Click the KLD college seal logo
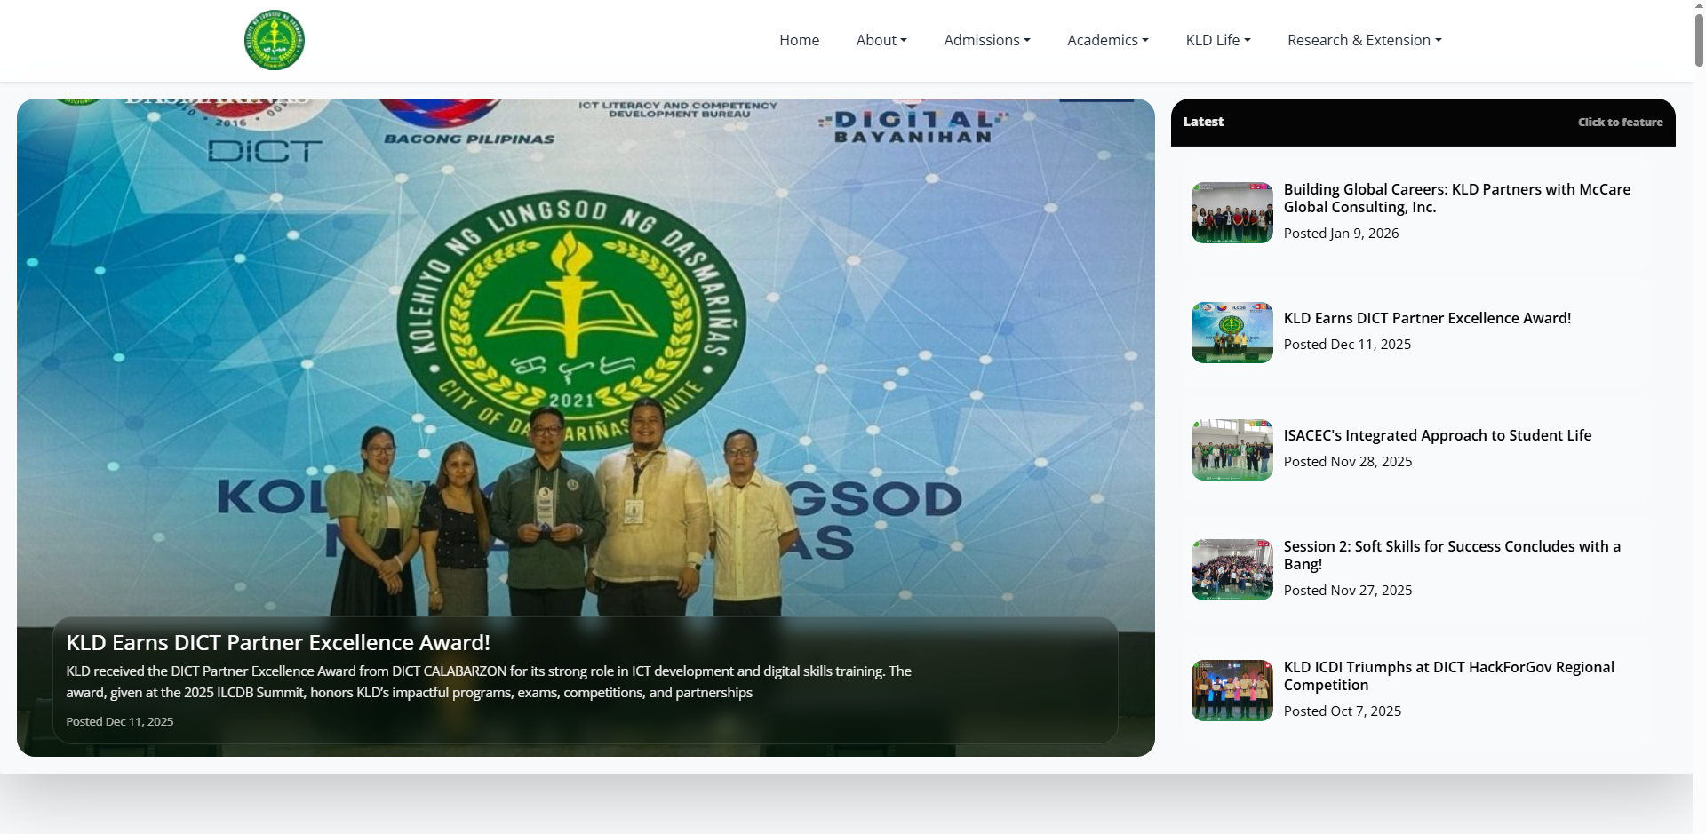1706x834 pixels. [274, 40]
